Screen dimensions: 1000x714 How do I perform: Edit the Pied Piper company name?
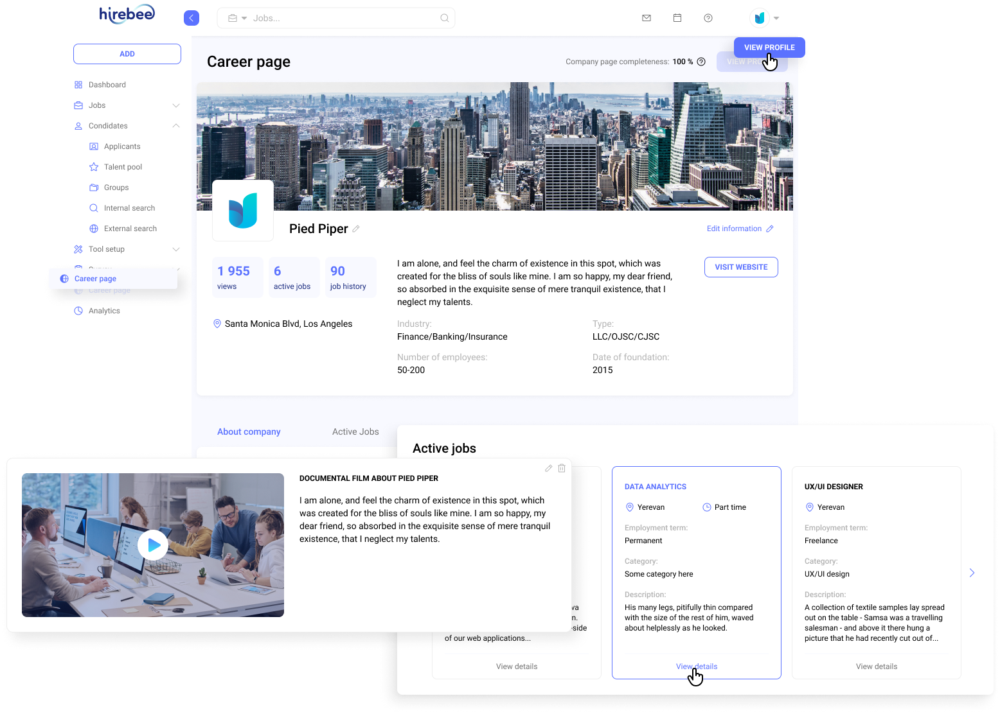click(x=357, y=229)
